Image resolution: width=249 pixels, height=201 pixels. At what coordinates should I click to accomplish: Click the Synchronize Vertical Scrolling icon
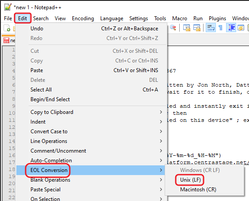(187, 28)
